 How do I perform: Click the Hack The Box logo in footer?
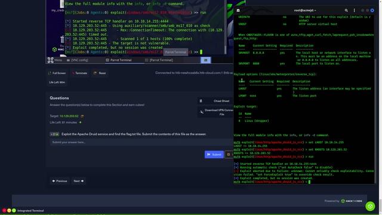352,201
